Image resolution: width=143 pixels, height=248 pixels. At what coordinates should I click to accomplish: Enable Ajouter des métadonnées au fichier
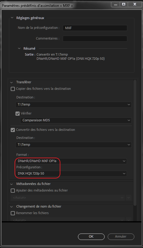pyautogui.click(x=13, y=191)
